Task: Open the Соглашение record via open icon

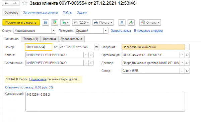Action: 91,63
